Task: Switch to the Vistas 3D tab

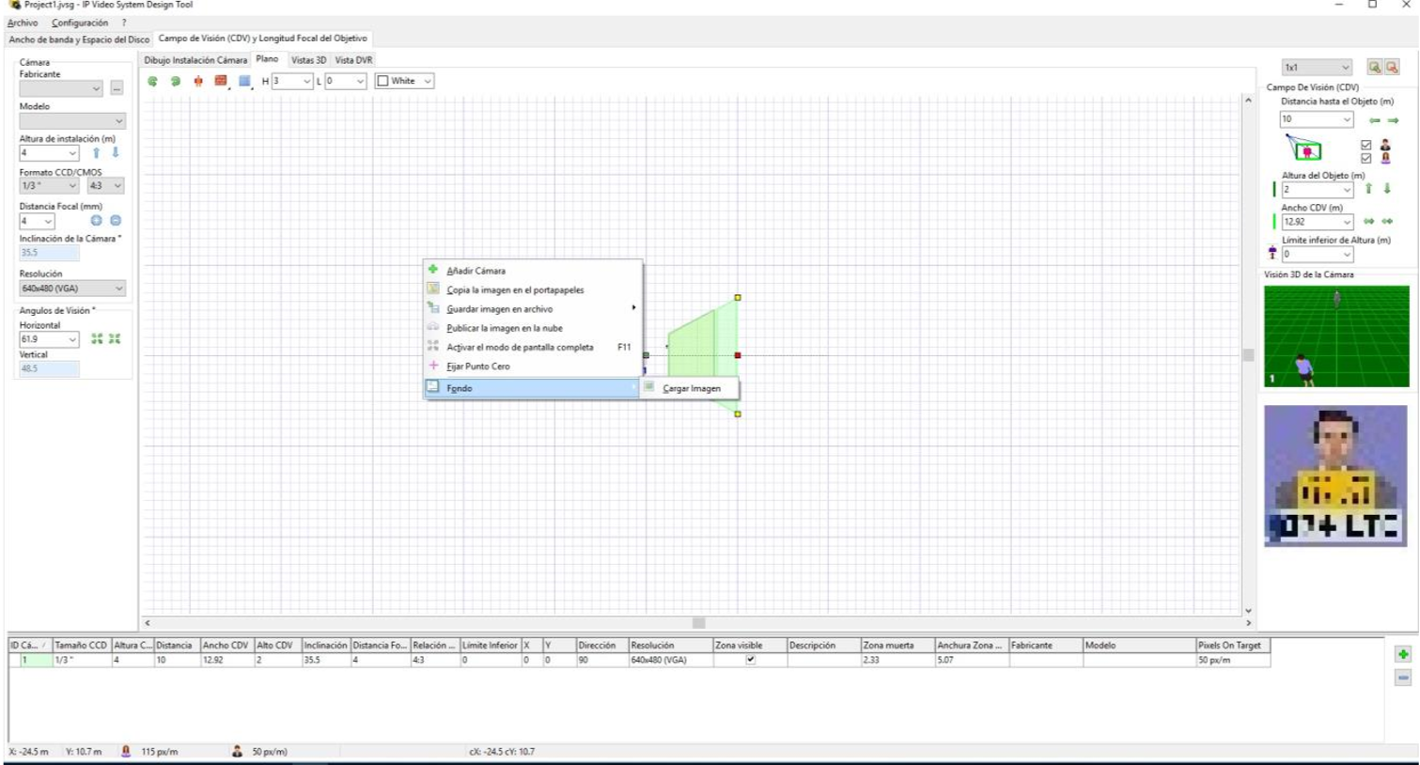Action: 308,60
